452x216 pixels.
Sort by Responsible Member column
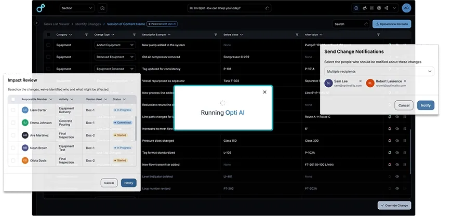(37, 99)
